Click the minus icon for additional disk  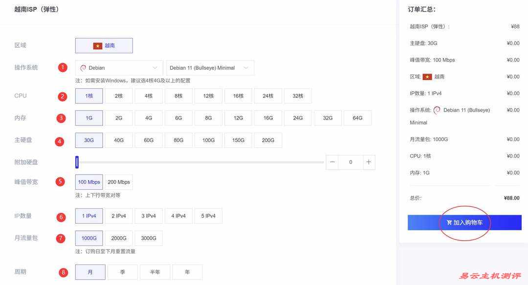pyautogui.click(x=332, y=162)
